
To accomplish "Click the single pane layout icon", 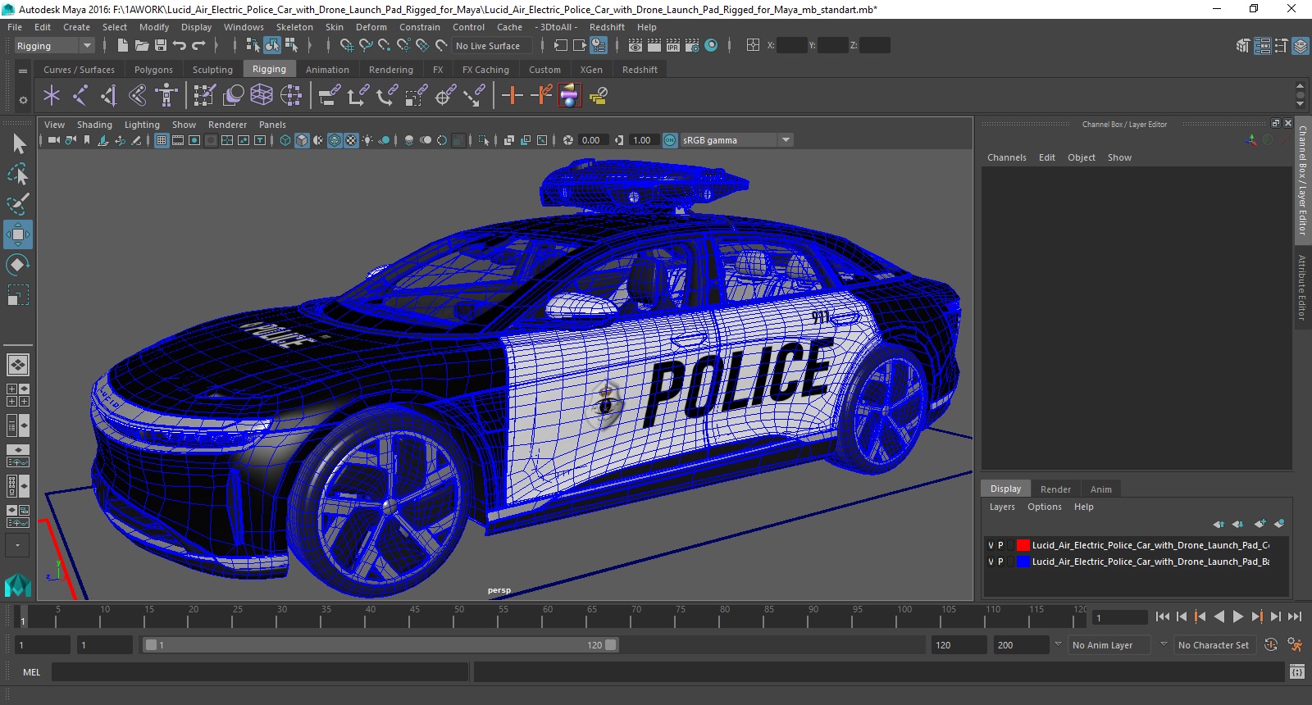I will click(18, 364).
